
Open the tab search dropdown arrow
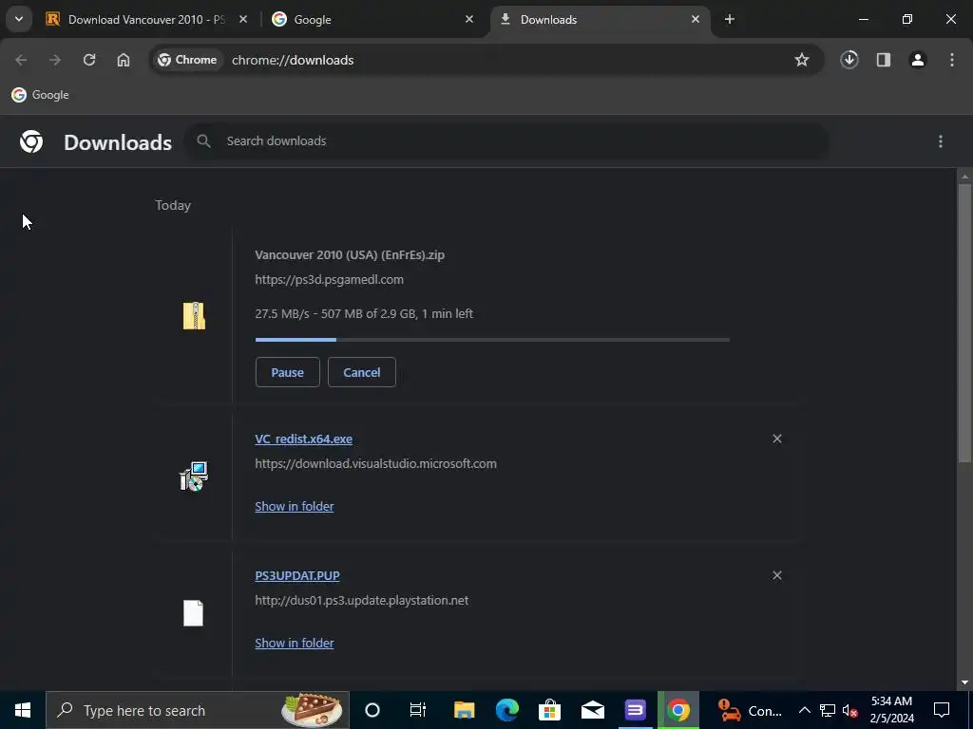[x=19, y=19]
